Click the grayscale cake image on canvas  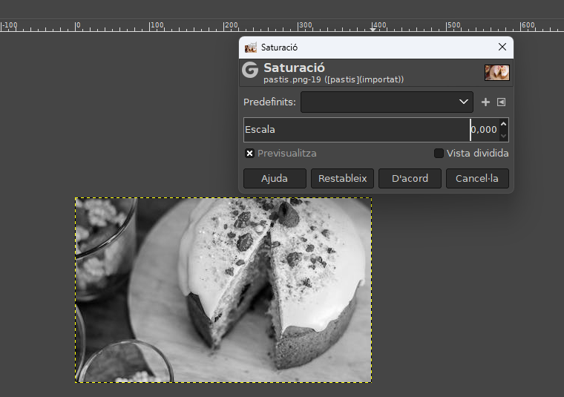[x=223, y=290]
